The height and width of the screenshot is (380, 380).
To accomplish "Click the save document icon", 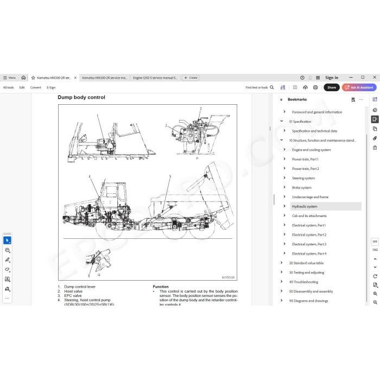I will [x=295, y=87].
